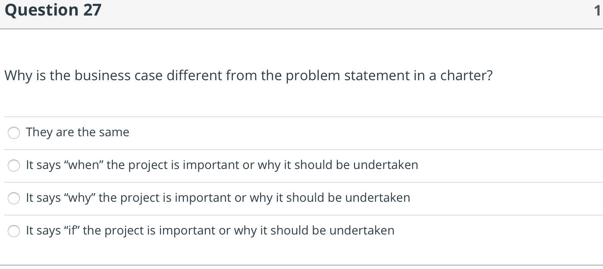Screen dimensions: 603x269
Task: Click the "when" answer row text
Action: [x=222, y=165]
